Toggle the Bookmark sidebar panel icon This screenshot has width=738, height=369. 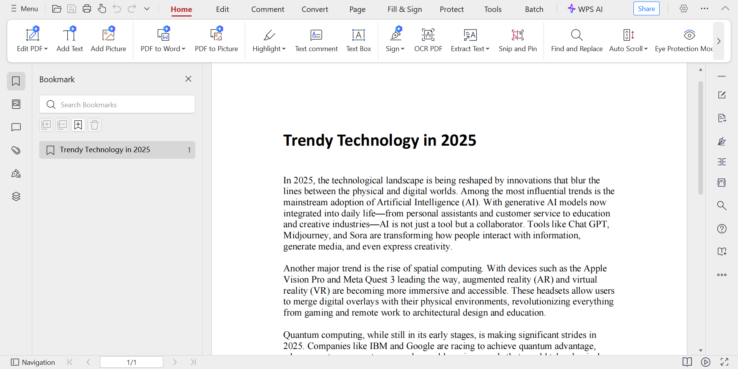16,81
